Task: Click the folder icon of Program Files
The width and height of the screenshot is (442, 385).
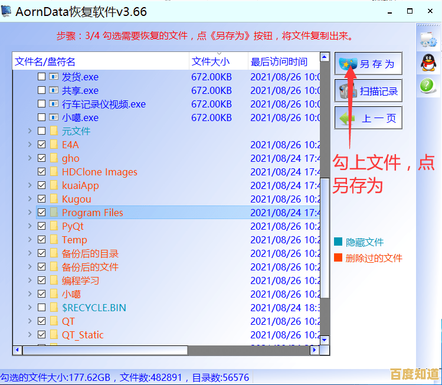Action: coord(54,212)
